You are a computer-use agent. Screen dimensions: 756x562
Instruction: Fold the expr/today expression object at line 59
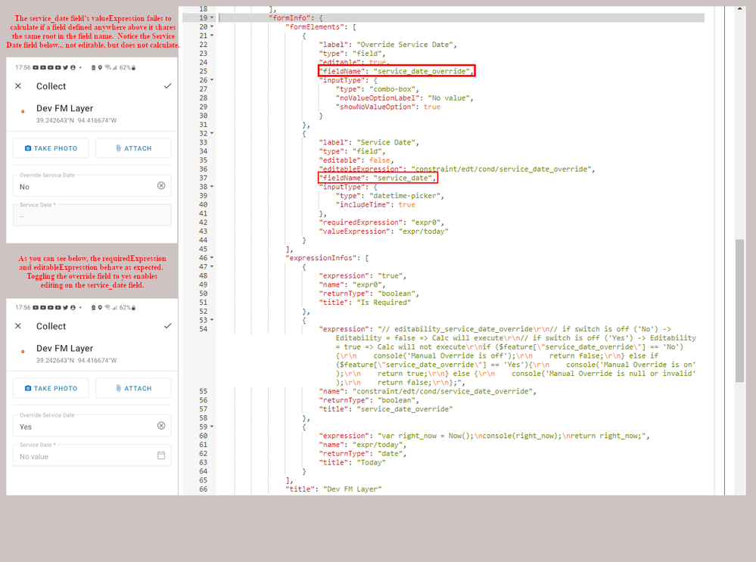(212, 427)
